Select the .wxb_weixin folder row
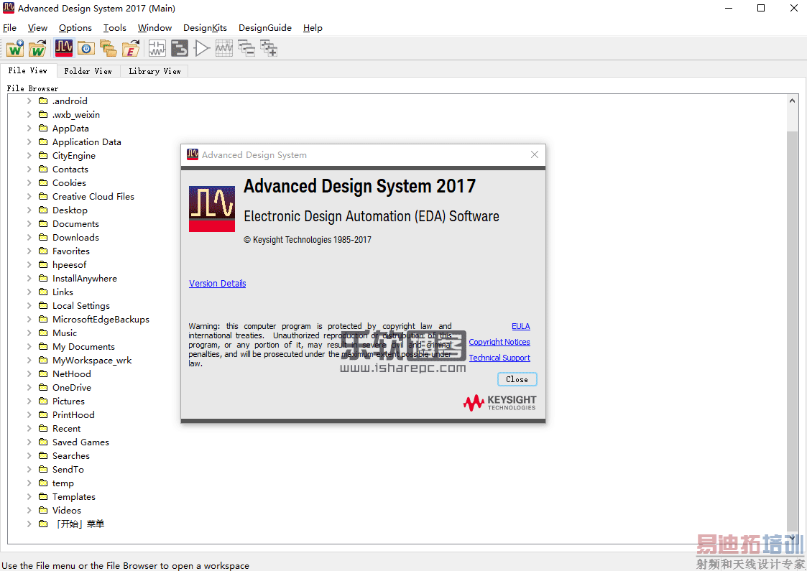Image resolution: width=807 pixels, height=571 pixels. point(76,115)
